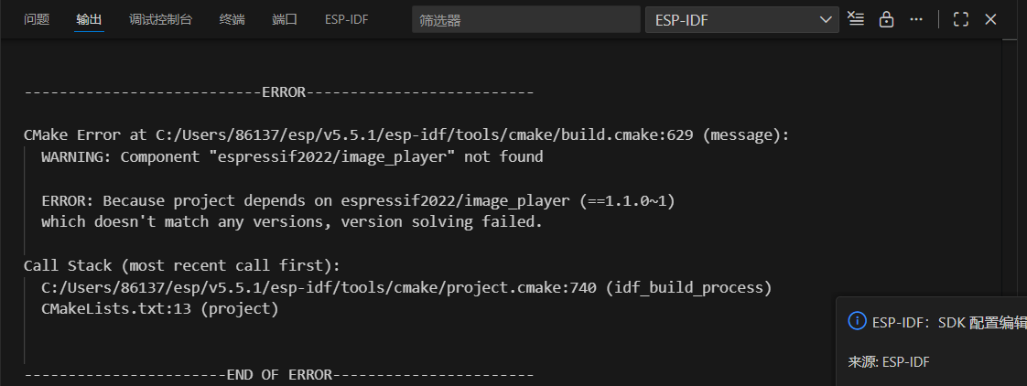Show the 端口 tab
This screenshot has height=386, width=1027.
tap(285, 19)
